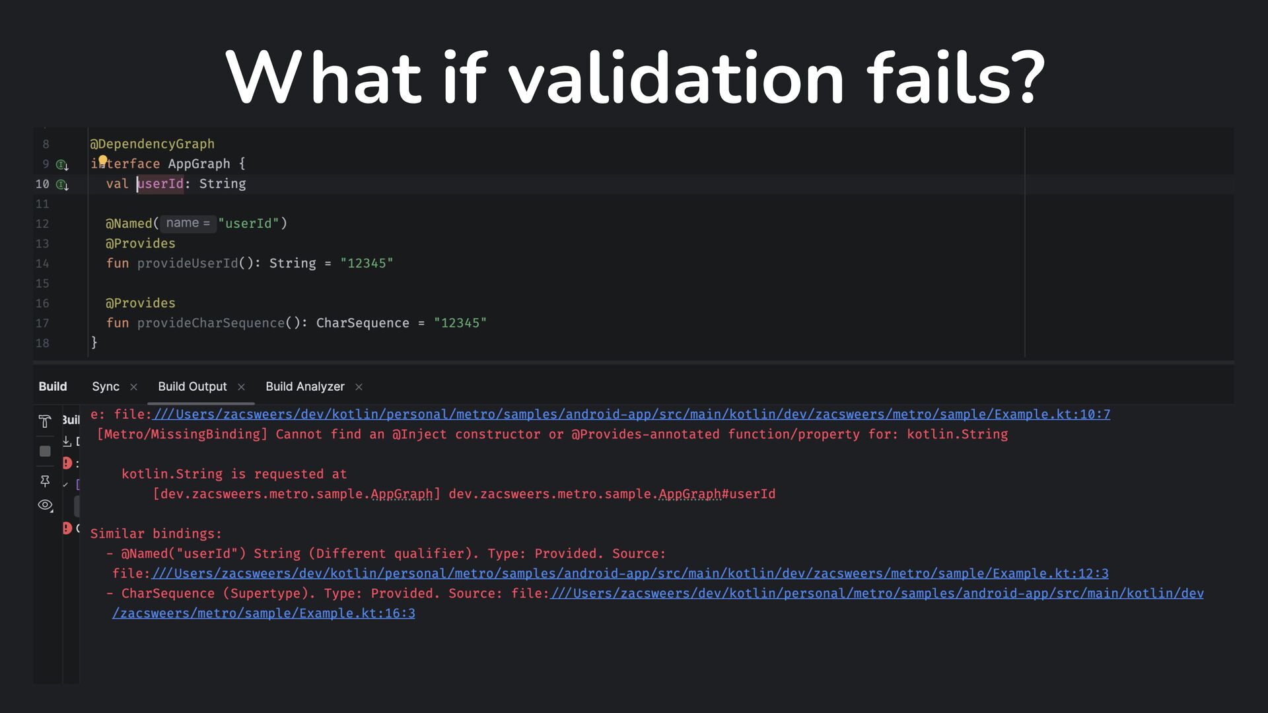The width and height of the screenshot is (1268, 713).
Task: Switch to the Build Analyzer tab
Action: (x=305, y=387)
